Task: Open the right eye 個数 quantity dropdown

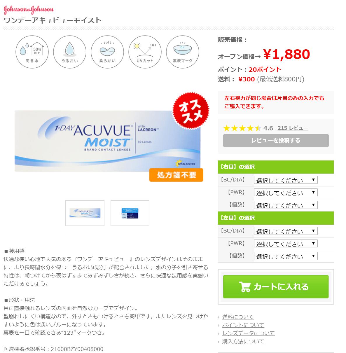Action: point(286,205)
